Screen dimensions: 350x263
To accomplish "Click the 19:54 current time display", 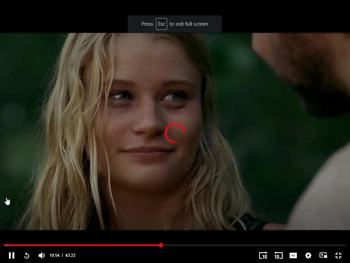I will point(54,255).
